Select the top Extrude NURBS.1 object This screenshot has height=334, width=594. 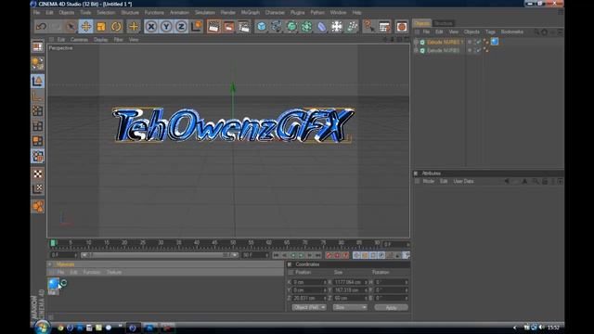[445, 42]
